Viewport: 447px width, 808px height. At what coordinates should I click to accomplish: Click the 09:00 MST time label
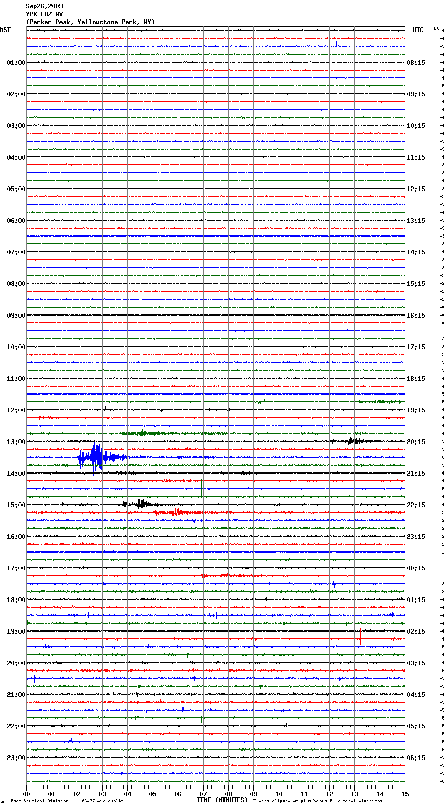[x=16, y=316]
